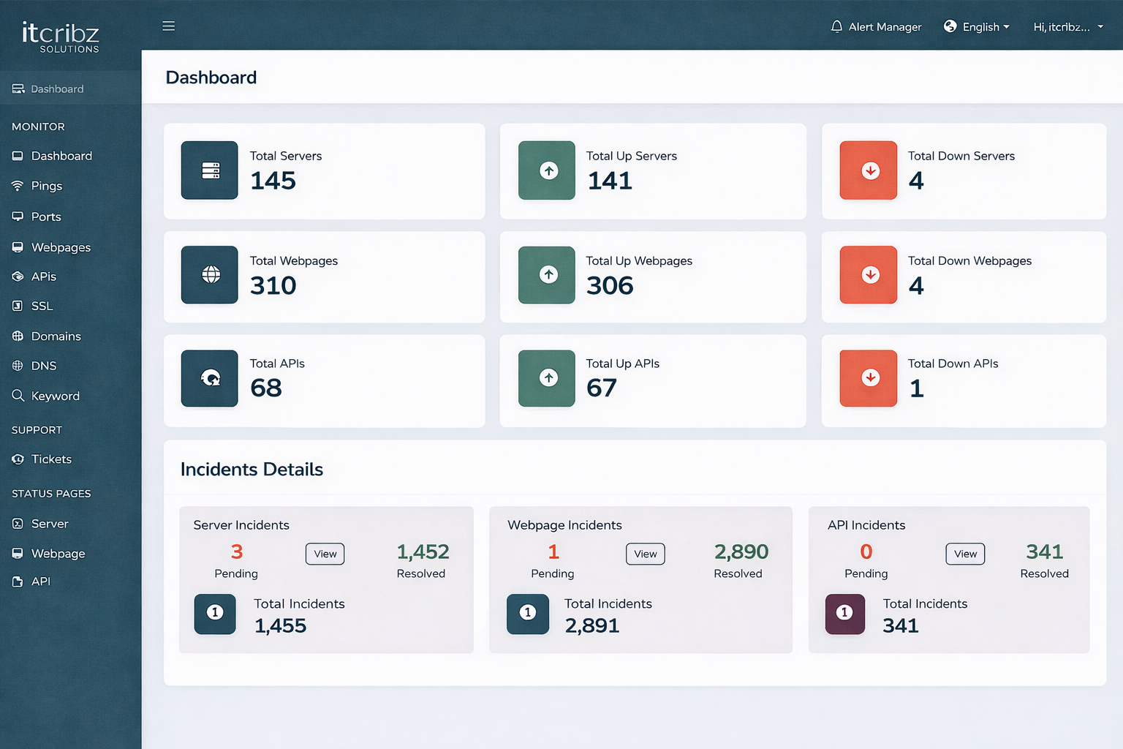Image resolution: width=1123 pixels, height=749 pixels.
Task: Click the Total Servers rack icon
Action: tap(210, 170)
